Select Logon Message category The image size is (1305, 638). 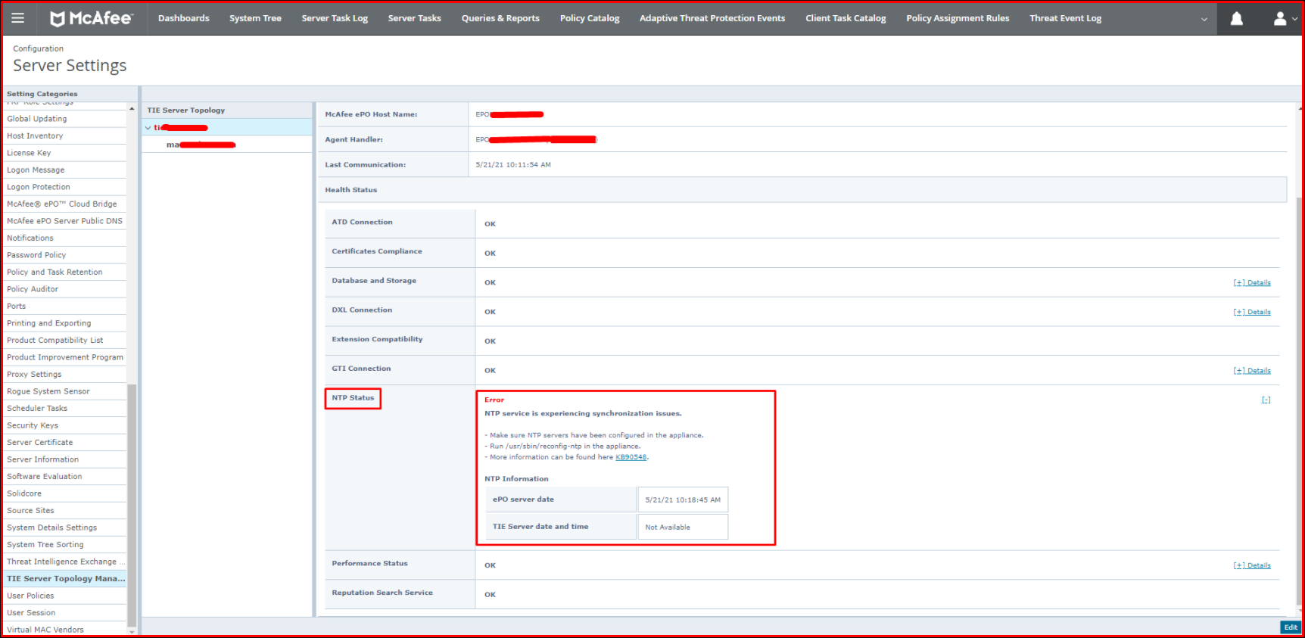(64, 170)
